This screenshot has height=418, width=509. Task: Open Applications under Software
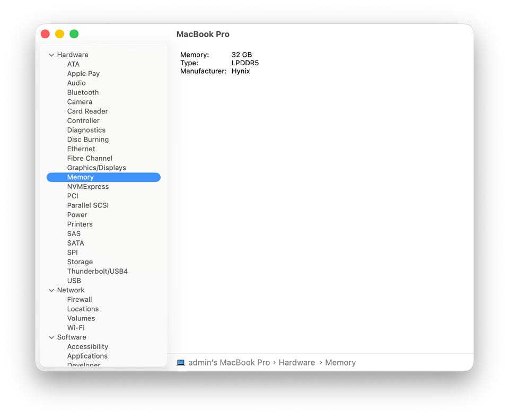pos(87,356)
